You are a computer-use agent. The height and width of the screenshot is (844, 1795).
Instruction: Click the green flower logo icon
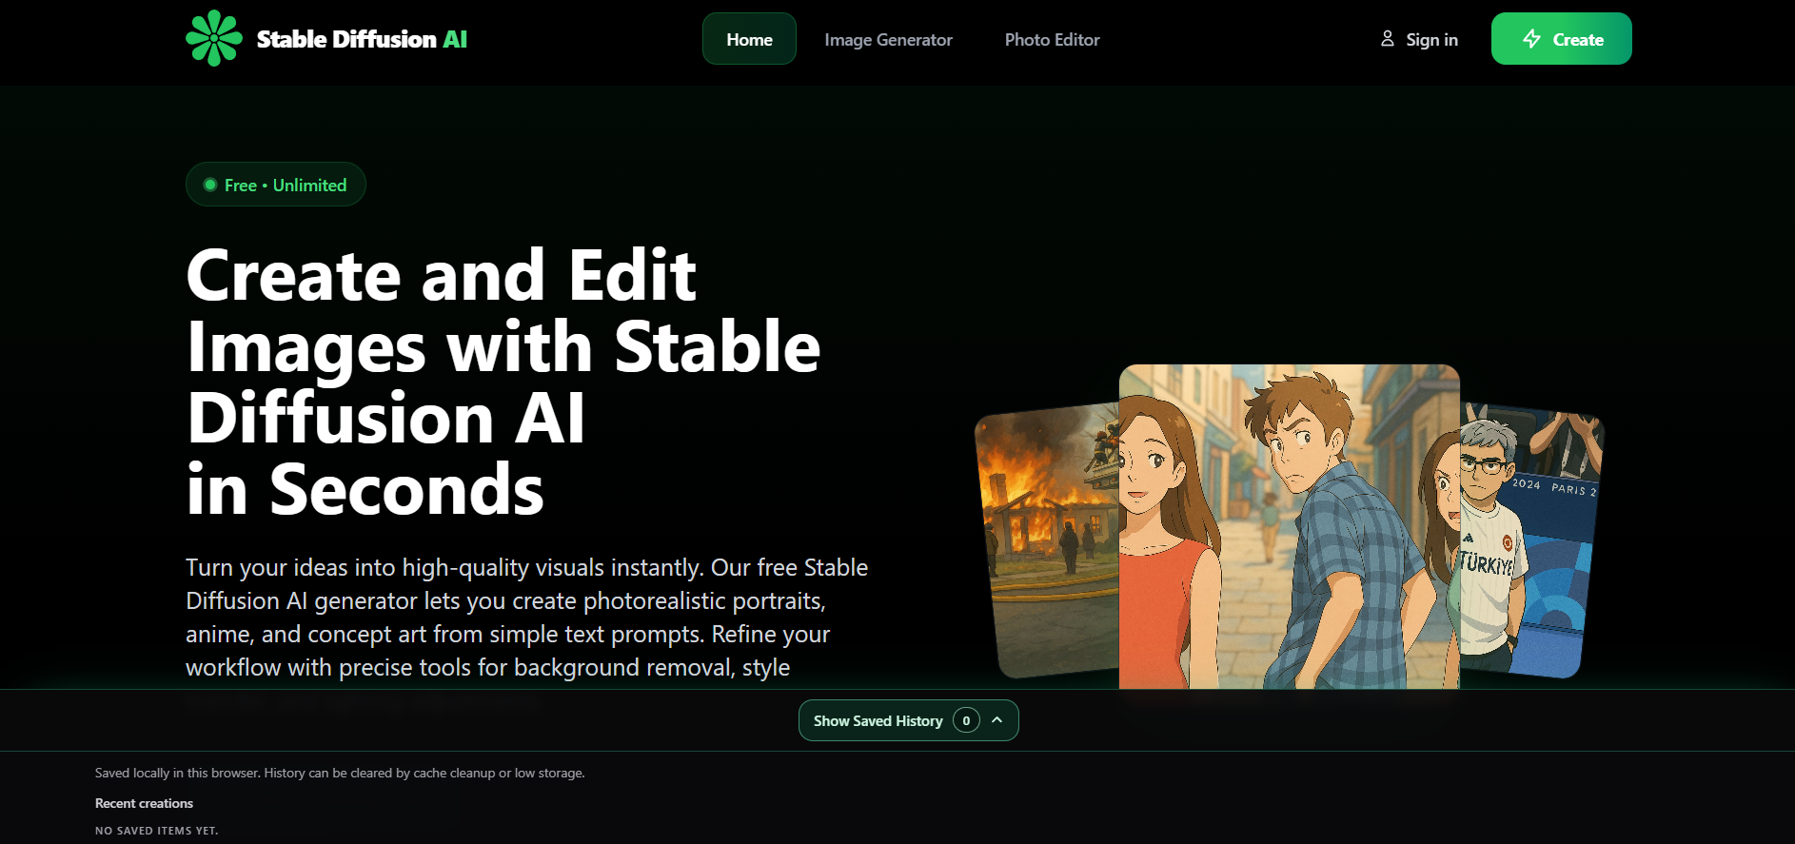(214, 38)
